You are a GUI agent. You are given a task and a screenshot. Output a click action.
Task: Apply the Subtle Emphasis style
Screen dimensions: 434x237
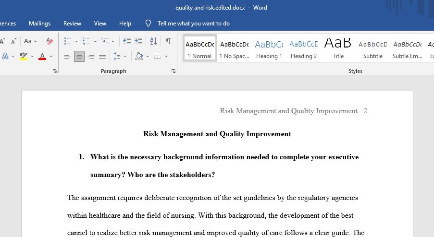pyautogui.click(x=408, y=48)
